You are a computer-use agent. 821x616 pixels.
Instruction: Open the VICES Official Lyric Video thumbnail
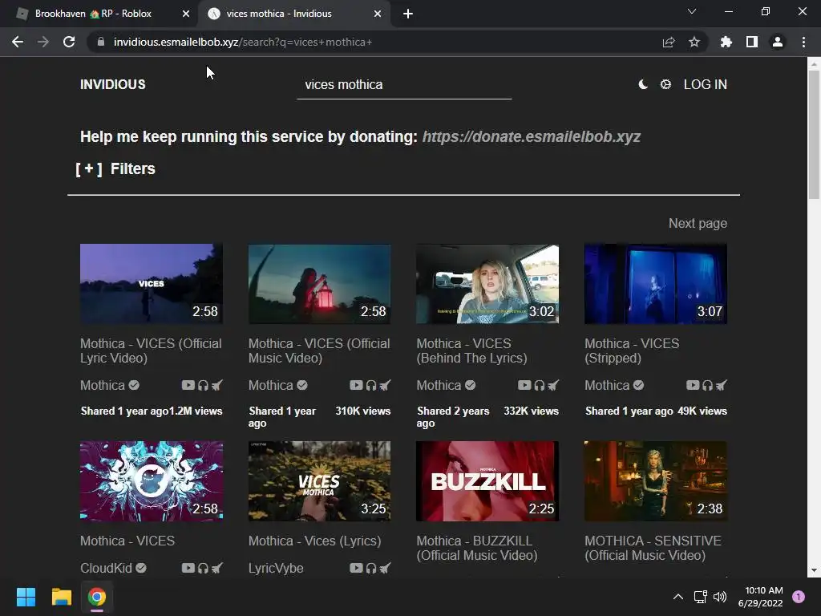click(152, 283)
